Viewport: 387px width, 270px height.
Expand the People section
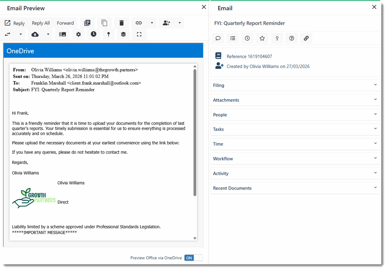tap(295, 115)
